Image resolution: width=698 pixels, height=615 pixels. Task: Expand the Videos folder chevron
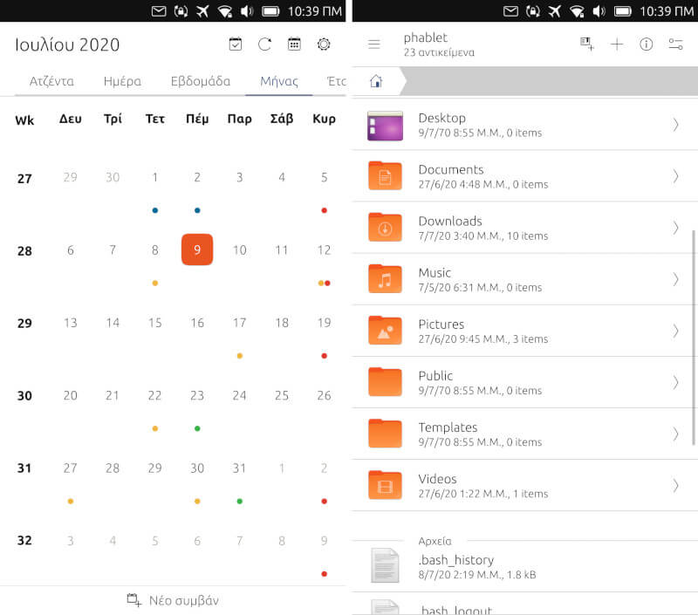point(675,485)
